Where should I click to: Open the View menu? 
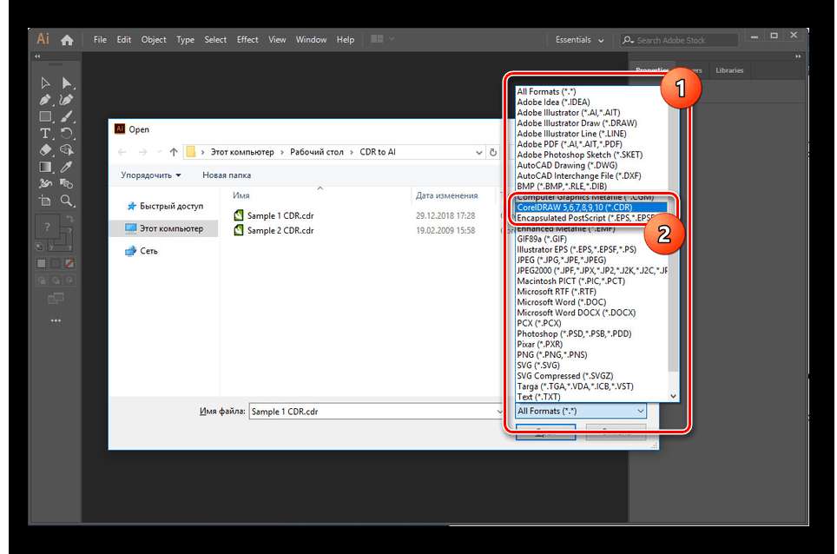tap(277, 39)
